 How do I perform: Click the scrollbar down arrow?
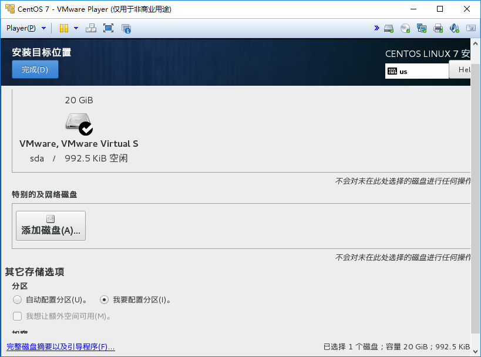tap(476, 352)
